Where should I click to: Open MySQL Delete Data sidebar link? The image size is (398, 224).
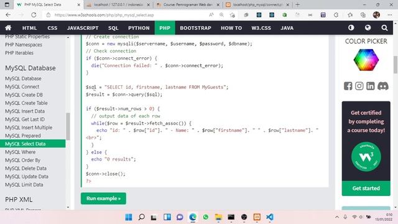pos(25,168)
